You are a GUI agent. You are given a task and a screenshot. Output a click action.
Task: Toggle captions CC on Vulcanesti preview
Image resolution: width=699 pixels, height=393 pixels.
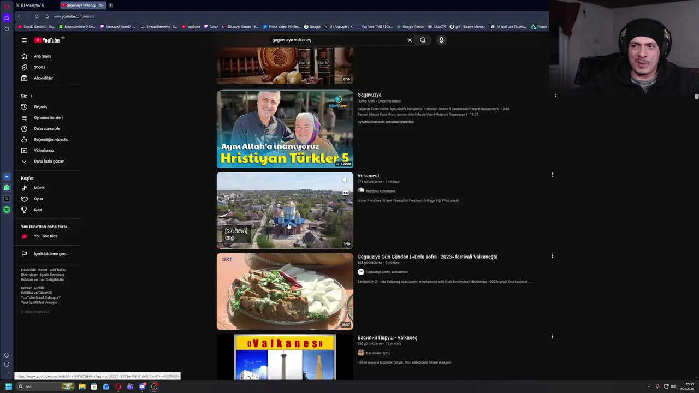[345, 193]
